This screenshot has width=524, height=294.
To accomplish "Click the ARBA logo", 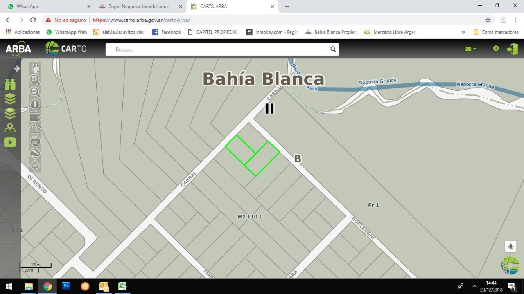I will pos(18,49).
